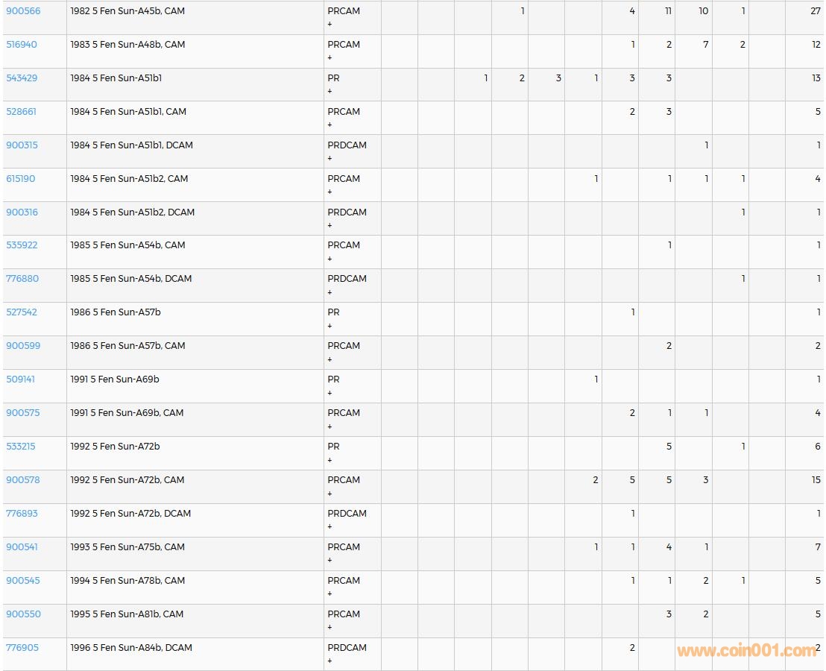Expand plus in 1991 A69b CAM row
This screenshot has height=671, width=826.
point(330,426)
